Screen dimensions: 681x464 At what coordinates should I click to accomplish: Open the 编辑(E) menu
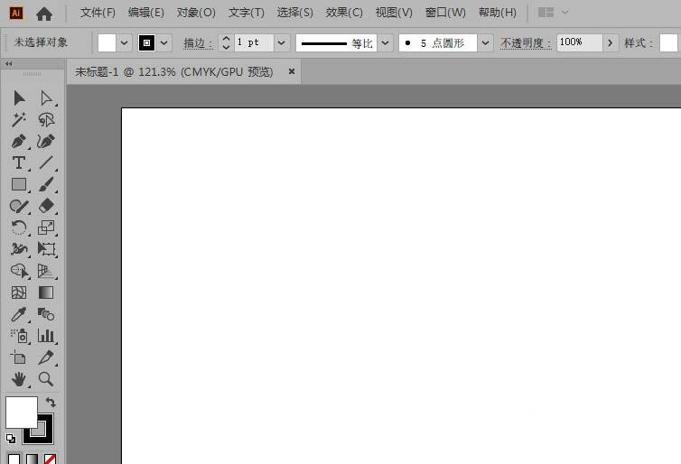[146, 13]
